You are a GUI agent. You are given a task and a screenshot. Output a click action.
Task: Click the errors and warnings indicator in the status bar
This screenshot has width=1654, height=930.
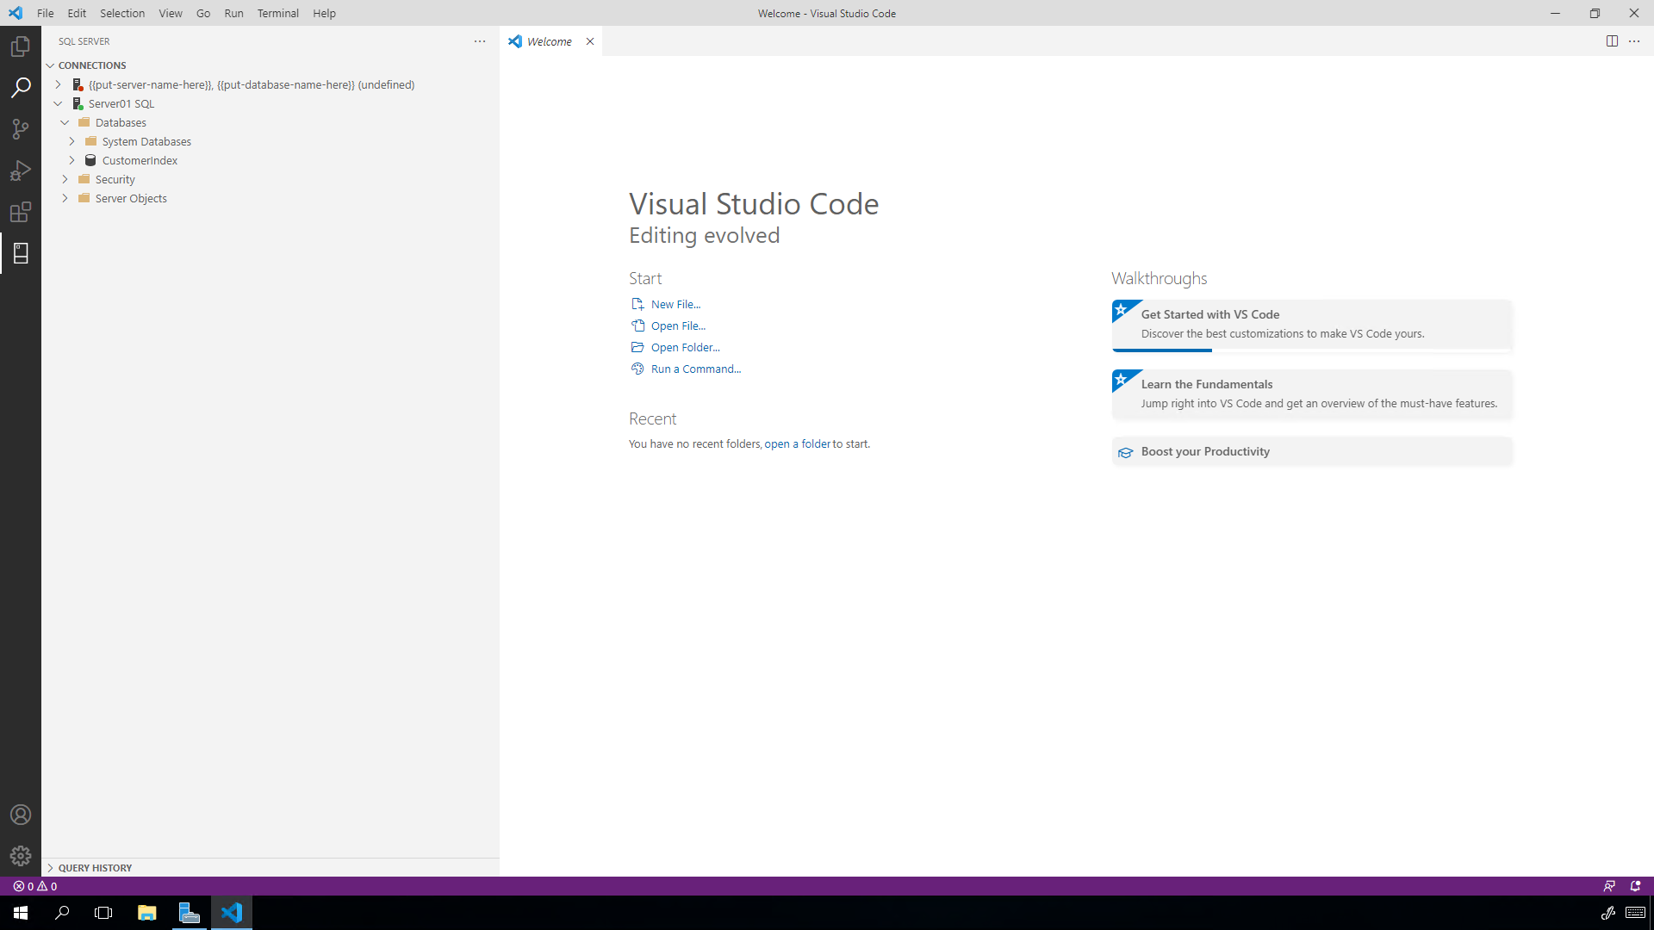pyautogui.click(x=34, y=885)
